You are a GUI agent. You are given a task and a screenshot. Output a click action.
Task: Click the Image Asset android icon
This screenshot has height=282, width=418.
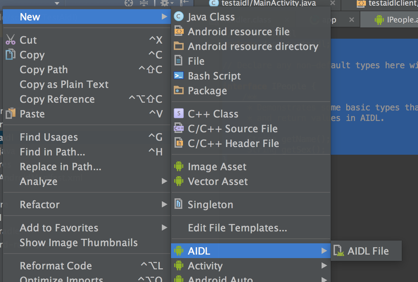(x=179, y=166)
